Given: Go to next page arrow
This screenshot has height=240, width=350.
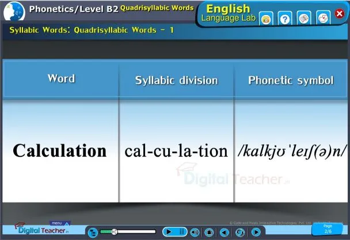Looking at the screenshot, I should click(256, 232).
